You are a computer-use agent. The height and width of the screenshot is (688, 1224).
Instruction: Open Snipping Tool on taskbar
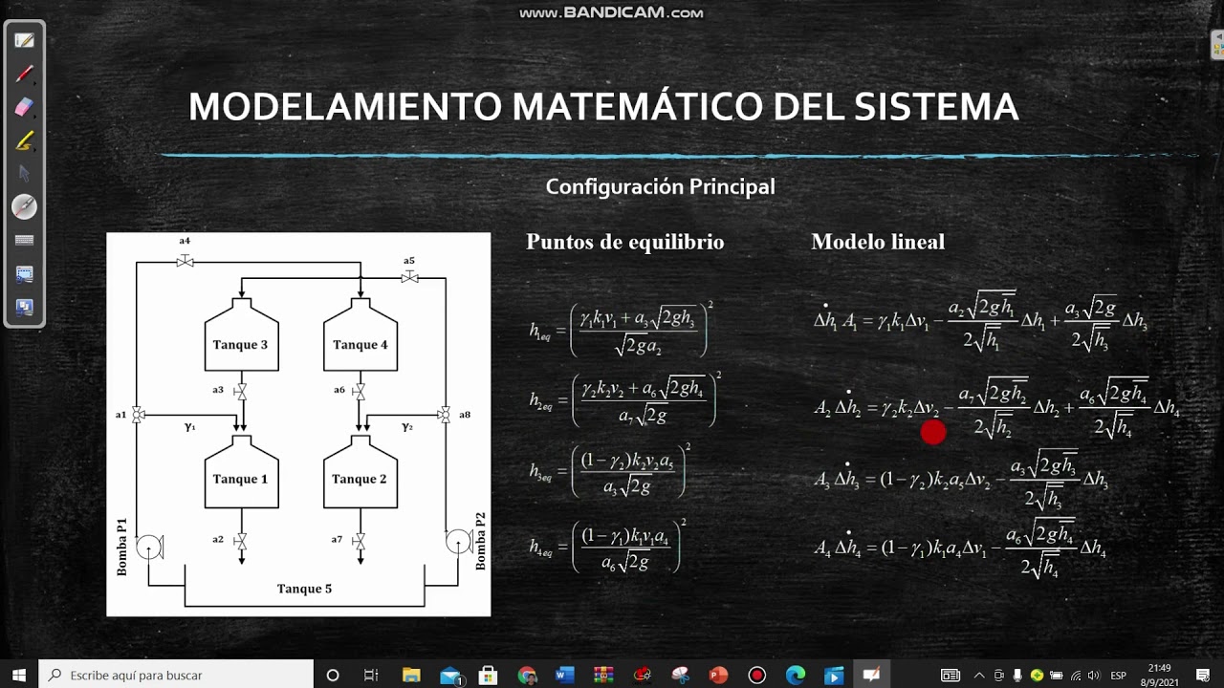[680, 675]
